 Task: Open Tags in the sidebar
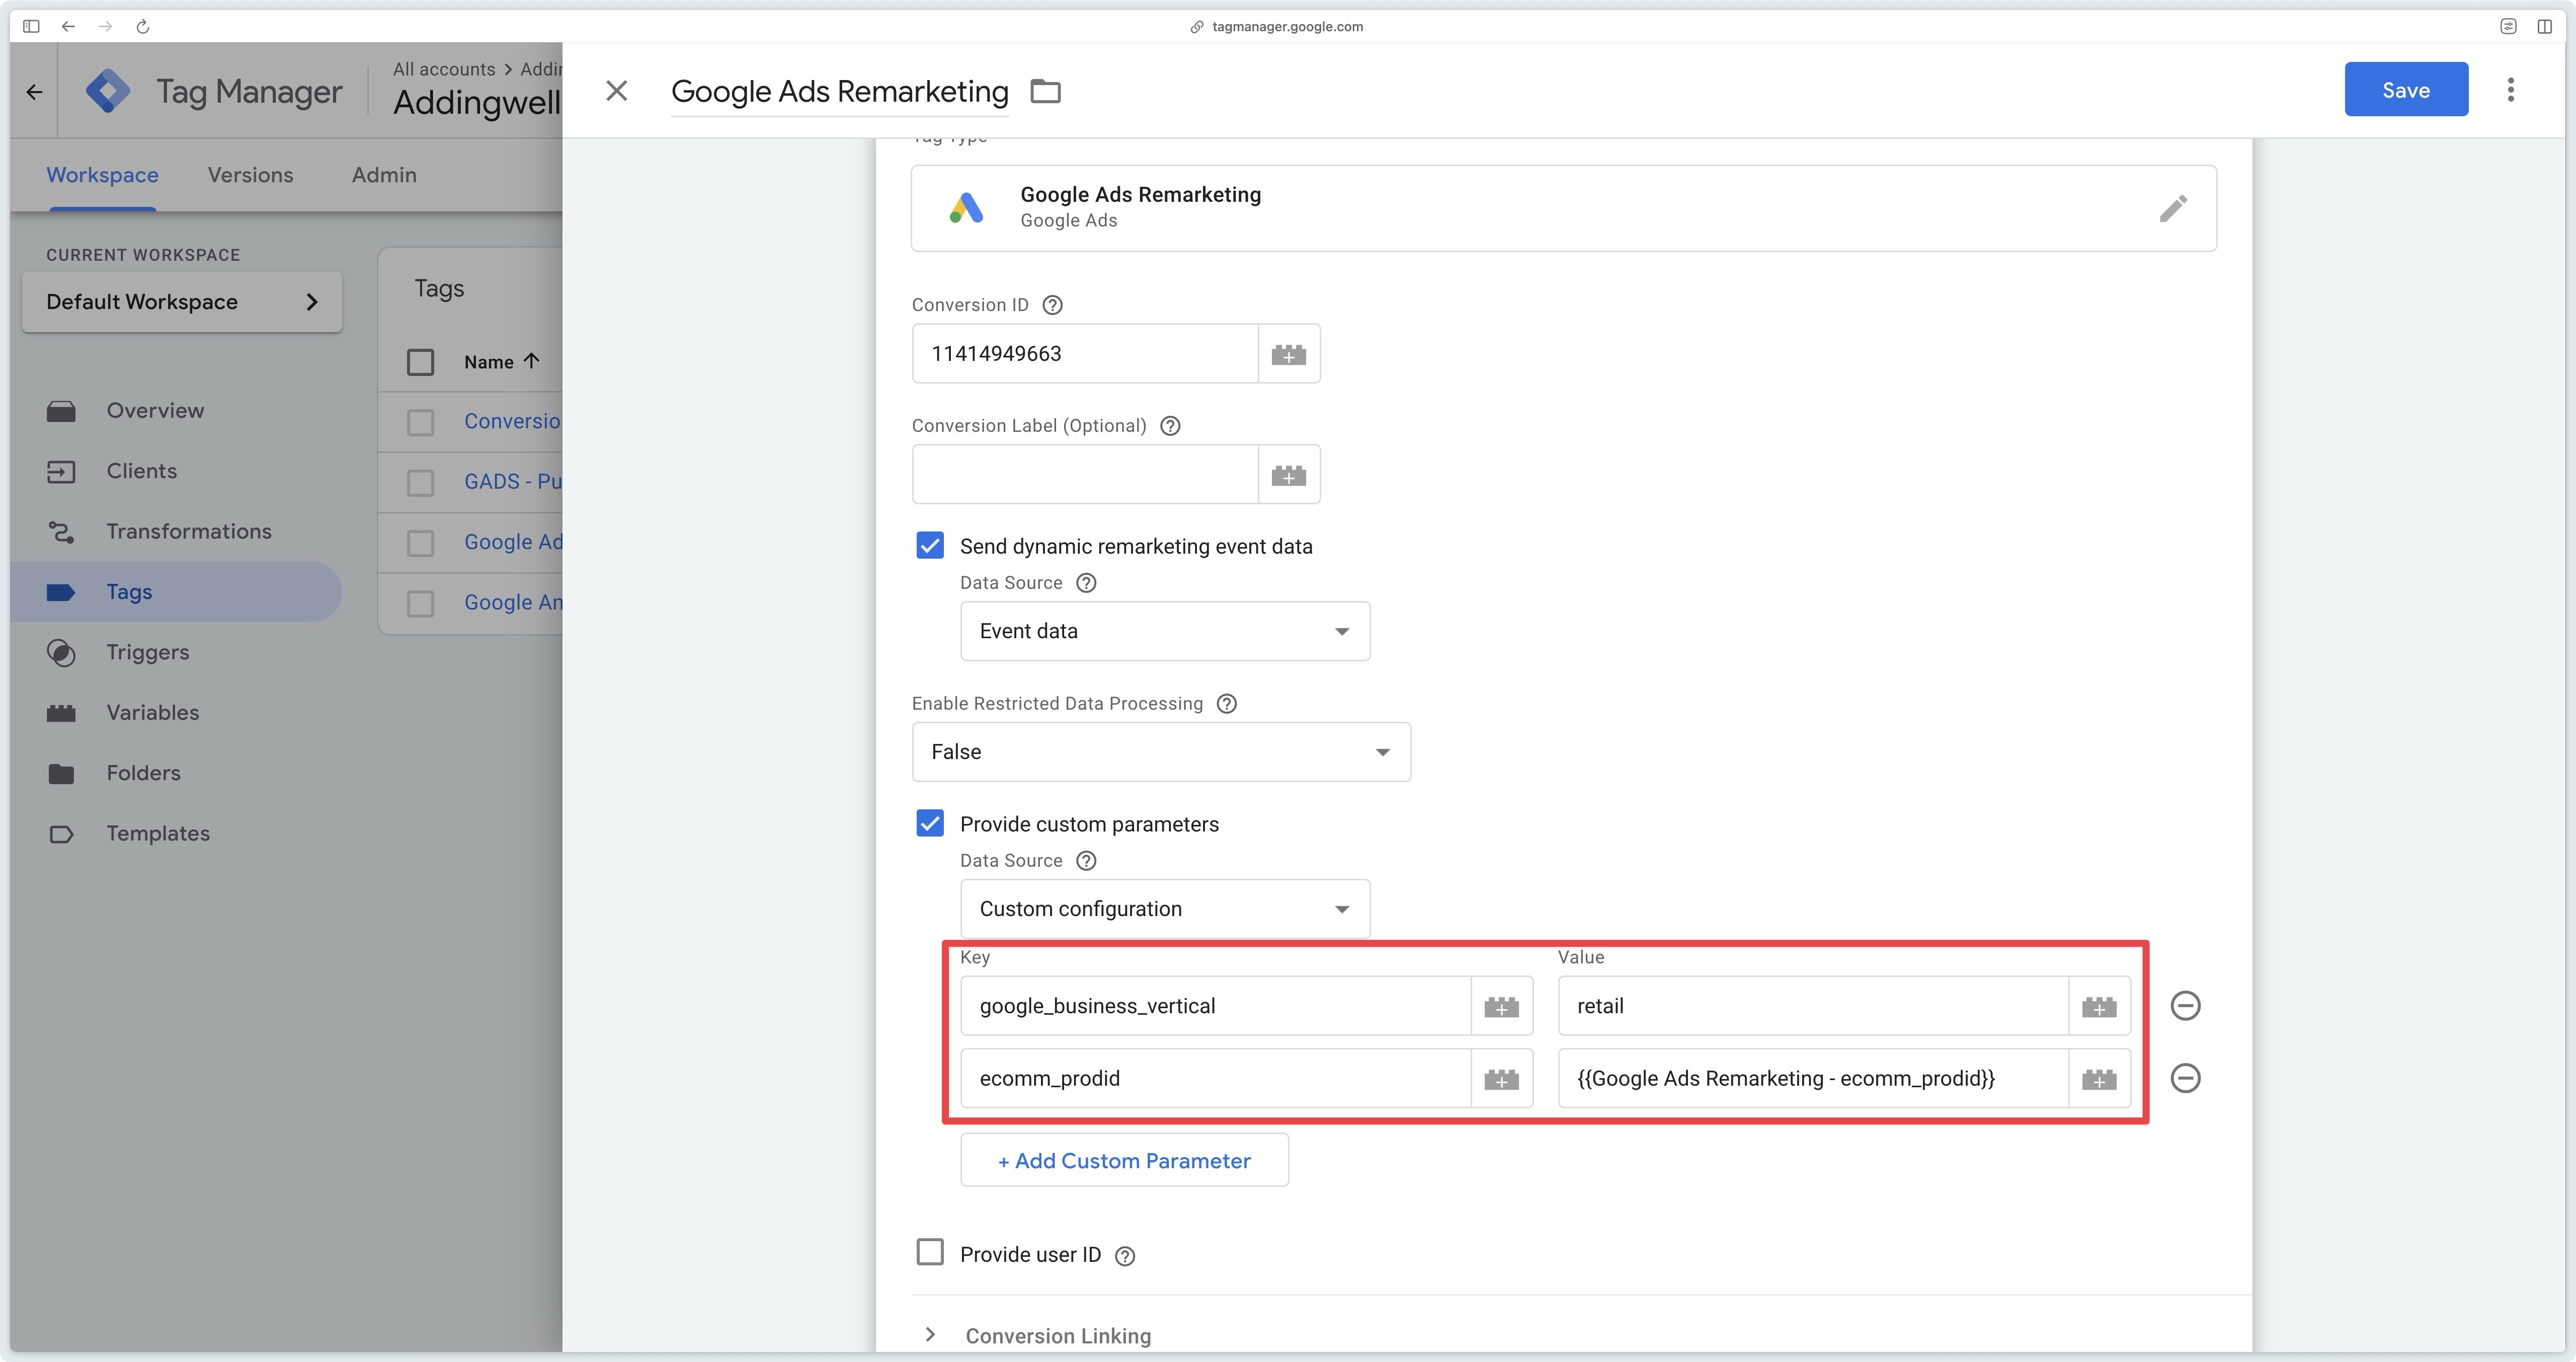[176, 591]
